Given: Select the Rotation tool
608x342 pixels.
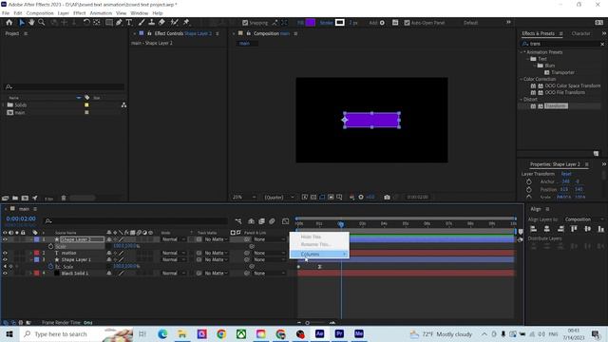Looking at the screenshot, I should click(86, 23).
